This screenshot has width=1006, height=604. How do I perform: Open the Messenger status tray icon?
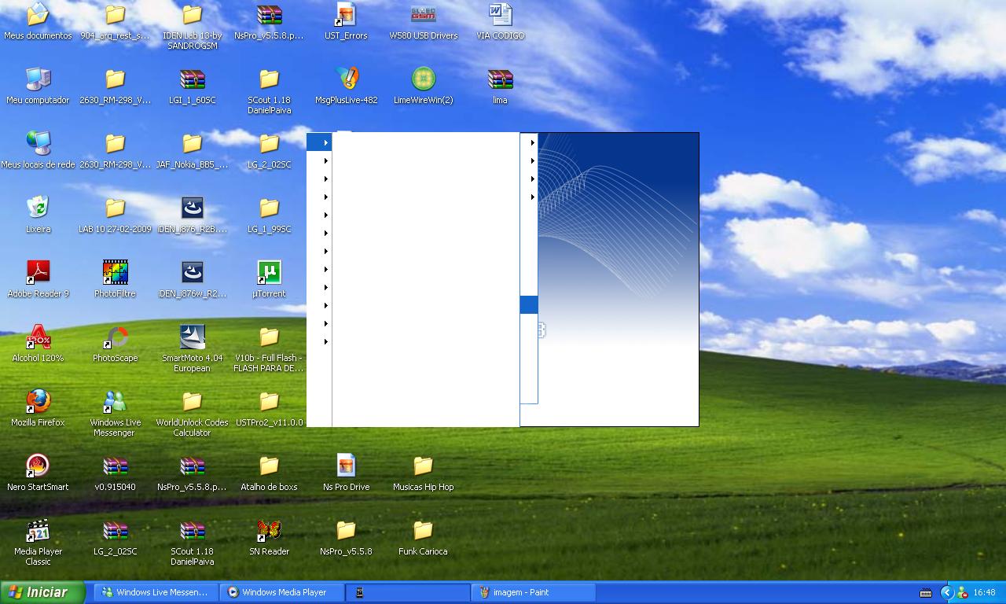(x=962, y=592)
